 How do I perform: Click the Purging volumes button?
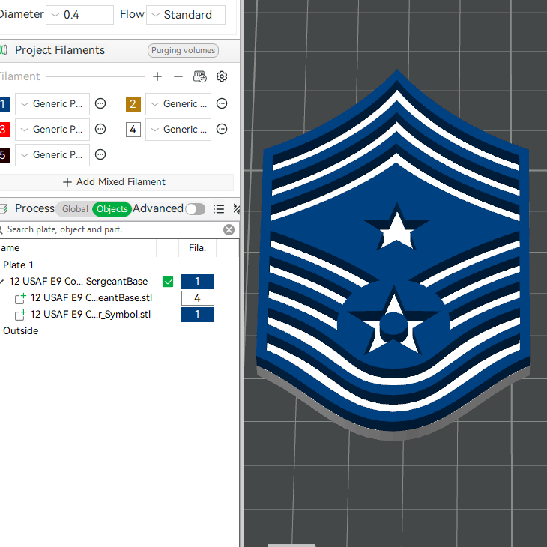(183, 51)
